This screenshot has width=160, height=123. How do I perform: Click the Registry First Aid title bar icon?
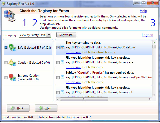pyautogui.click(x=3, y=4)
